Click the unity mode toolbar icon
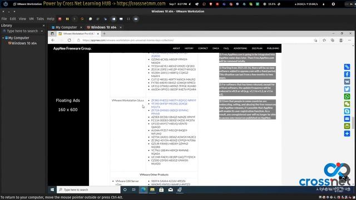This screenshot has width=356, height=200. click(136, 19)
